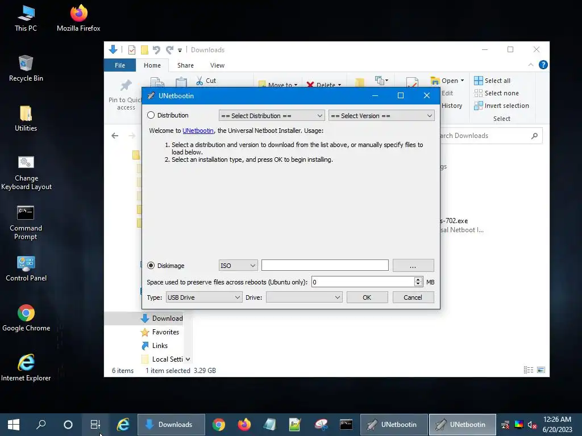582x436 pixels.
Task: Open the Recycle Bin desktop icon
Action: pos(26,69)
